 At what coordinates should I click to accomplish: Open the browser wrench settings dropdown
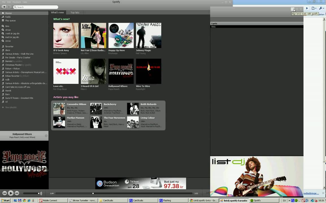(322, 8)
